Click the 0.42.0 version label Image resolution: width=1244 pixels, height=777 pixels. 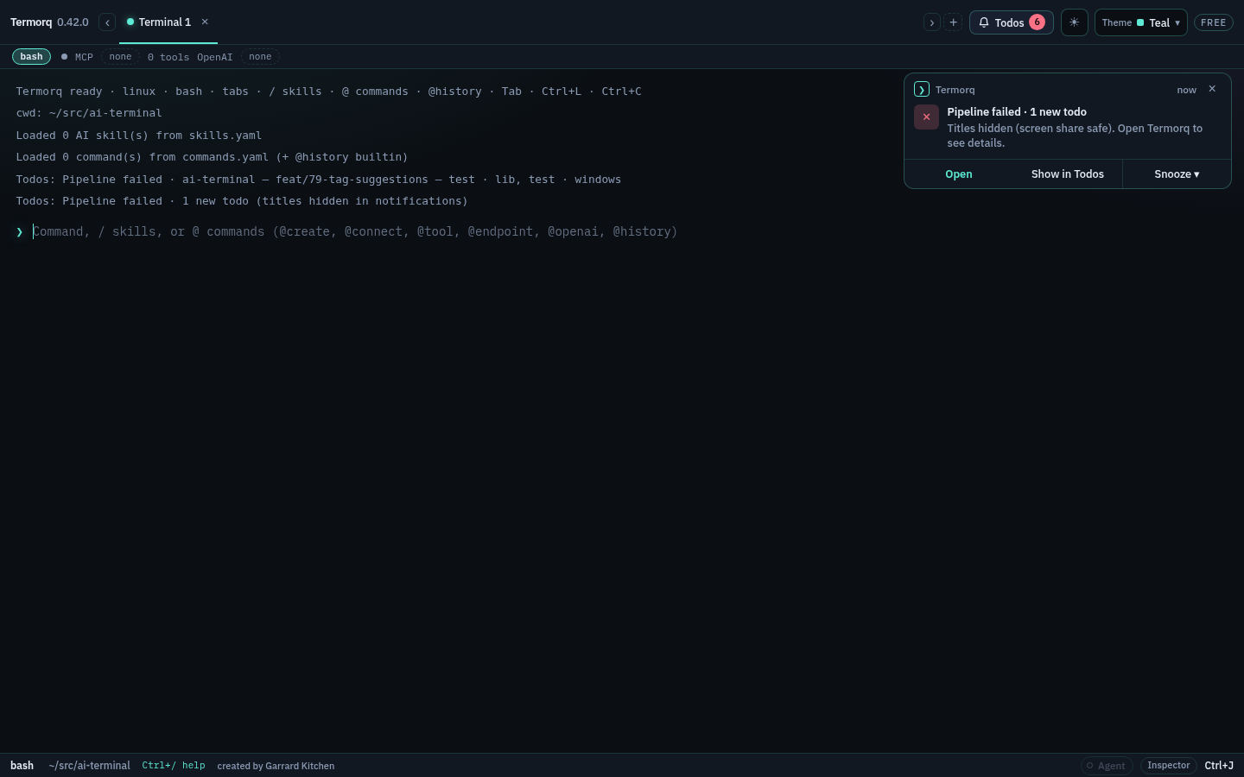(73, 22)
